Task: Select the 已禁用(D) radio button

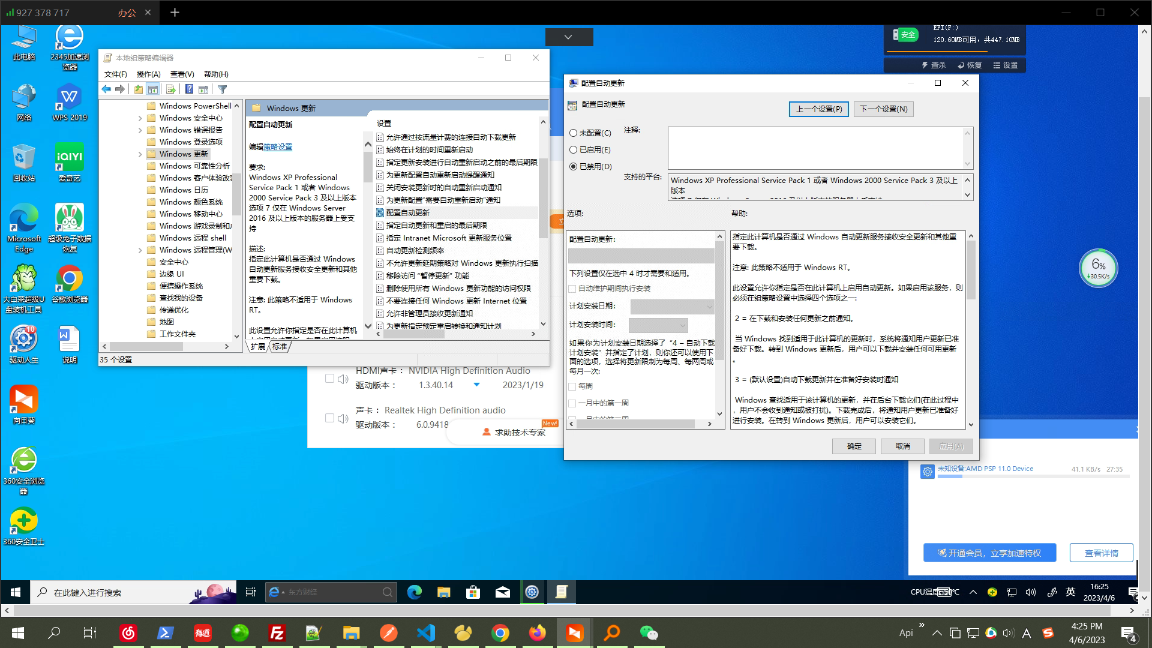Action: (574, 167)
